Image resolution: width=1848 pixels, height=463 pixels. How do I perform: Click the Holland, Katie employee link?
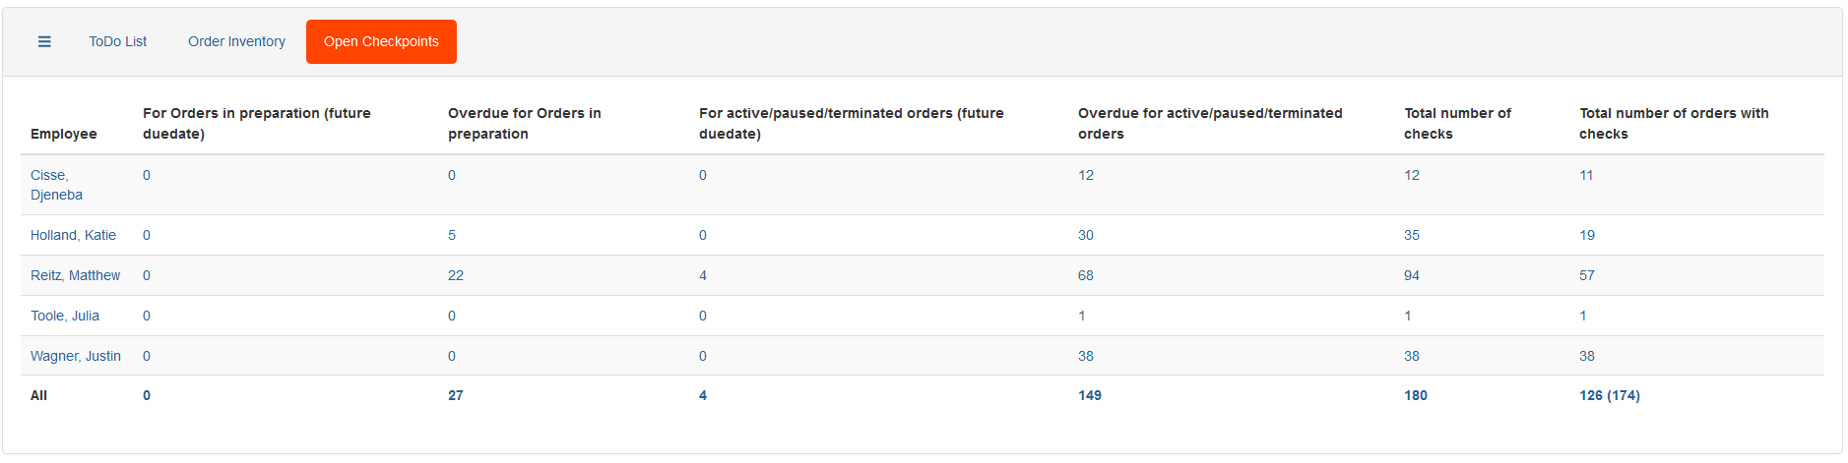pos(73,235)
